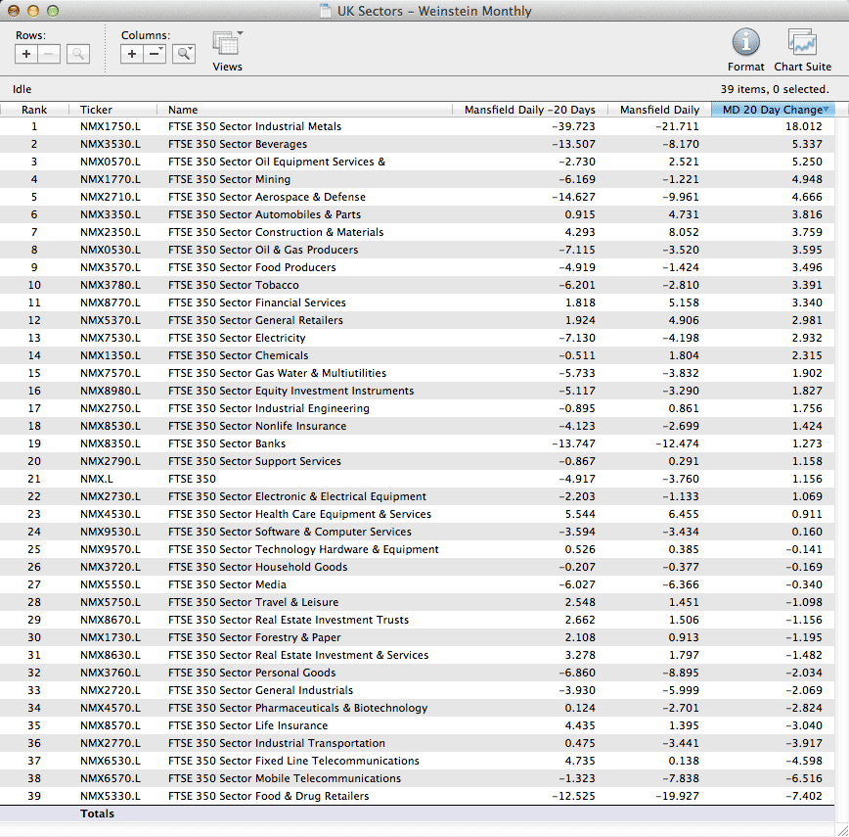Open the Views dropdown menu
Viewport: 849px width, 837px height.
228,45
